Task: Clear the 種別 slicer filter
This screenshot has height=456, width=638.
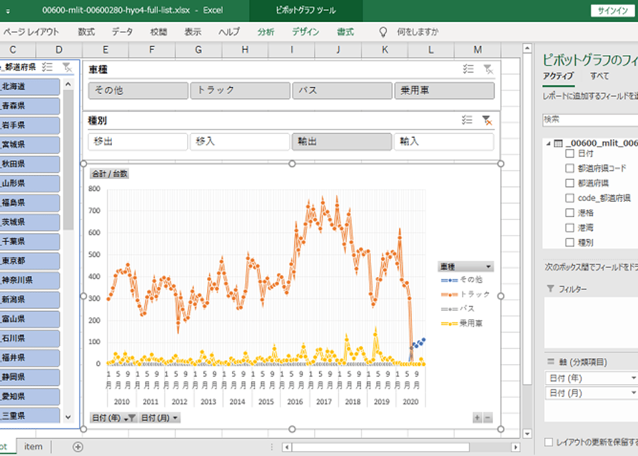Action: pyautogui.click(x=487, y=120)
